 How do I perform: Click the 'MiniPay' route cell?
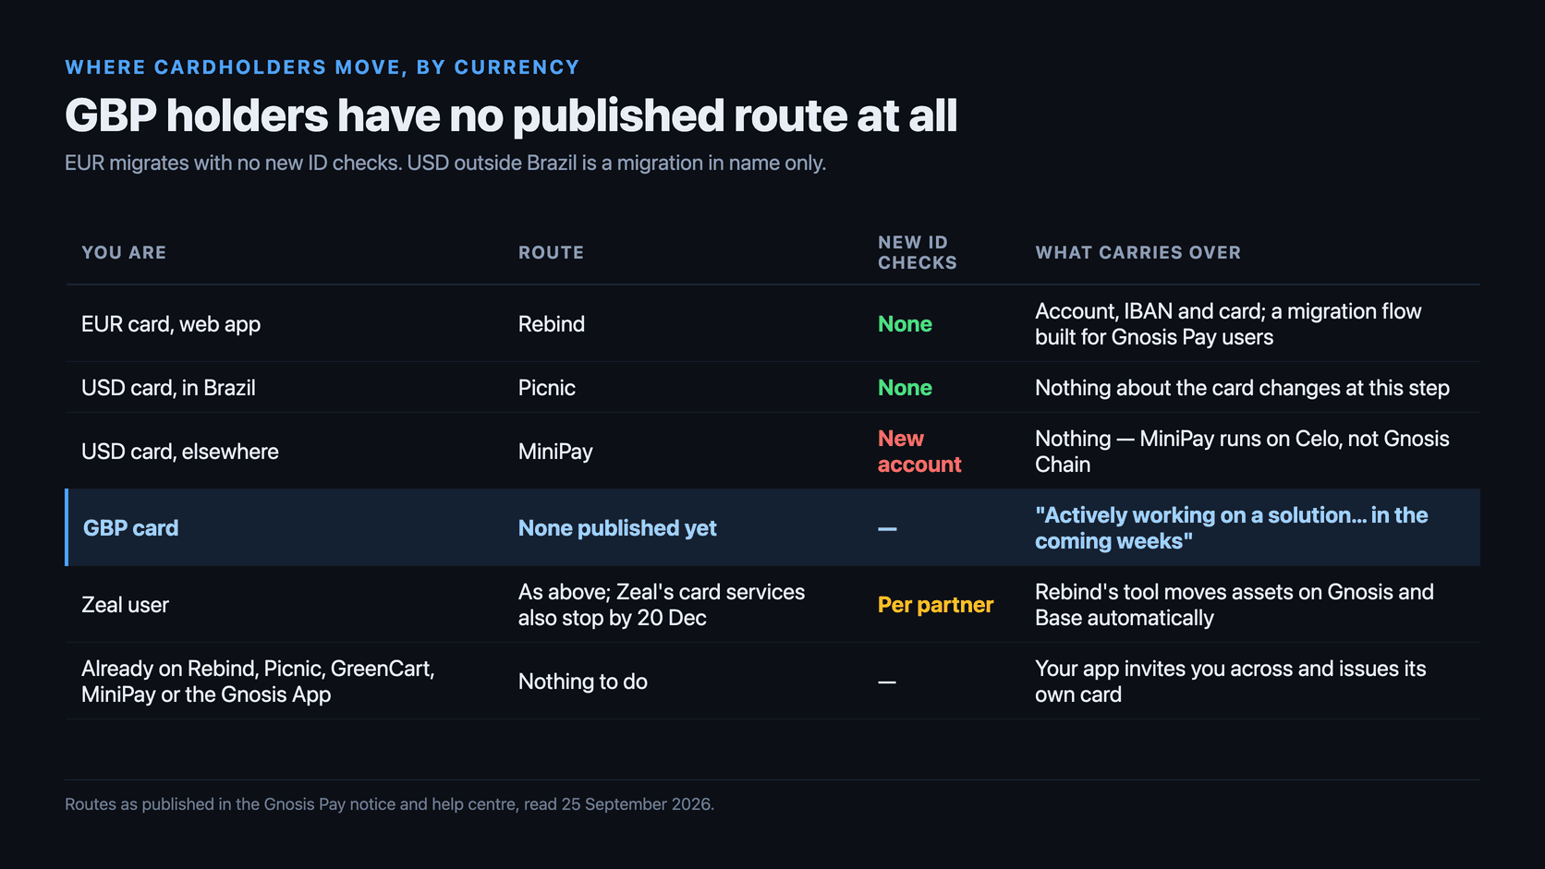pyautogui.click(x=555, y=452)
